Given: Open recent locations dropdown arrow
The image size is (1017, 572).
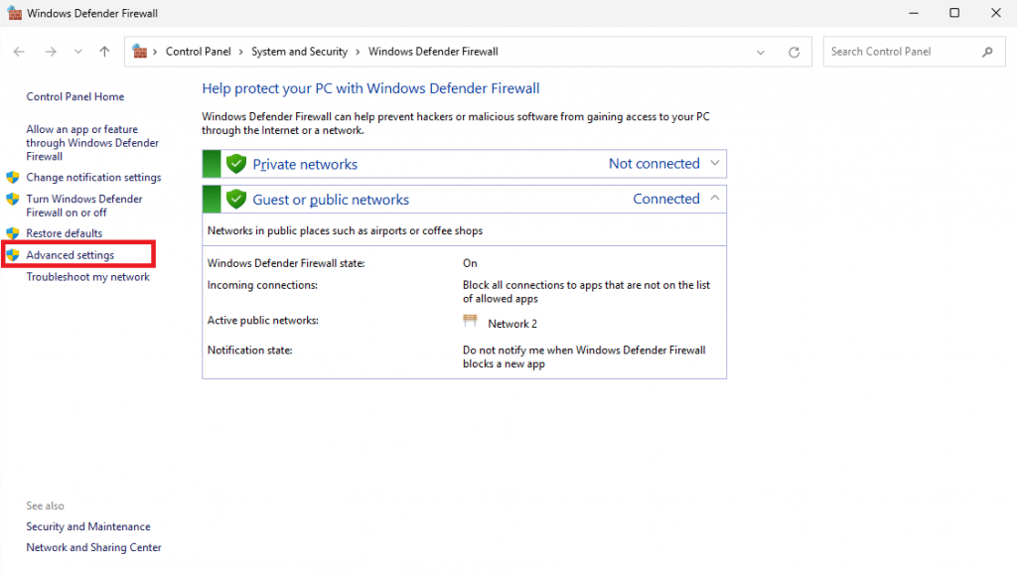Looking at the screenshot, I should pos(77,52).
